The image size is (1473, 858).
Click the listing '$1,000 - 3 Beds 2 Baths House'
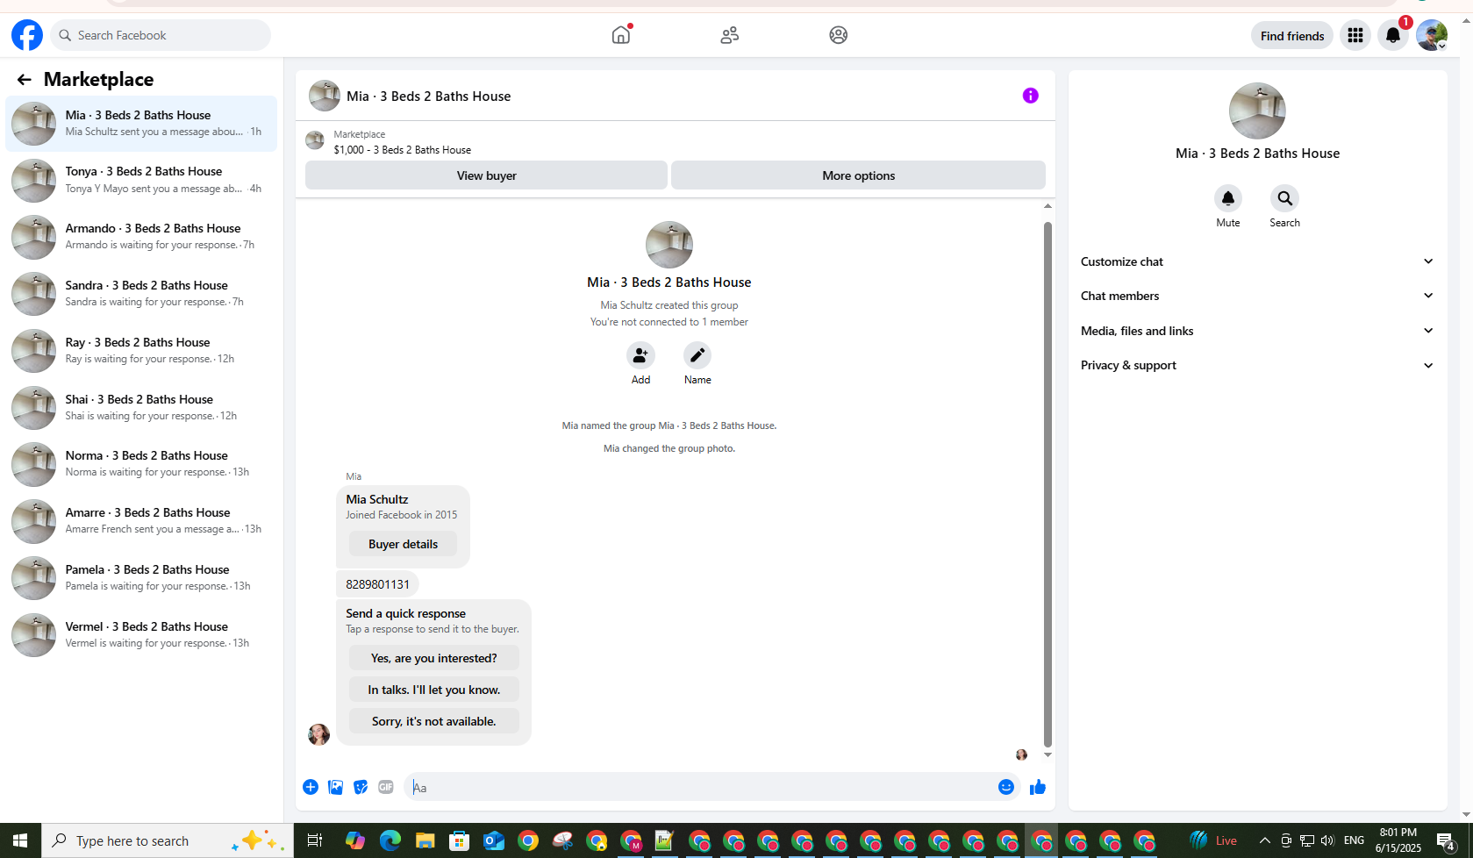(x=403, y=150)
